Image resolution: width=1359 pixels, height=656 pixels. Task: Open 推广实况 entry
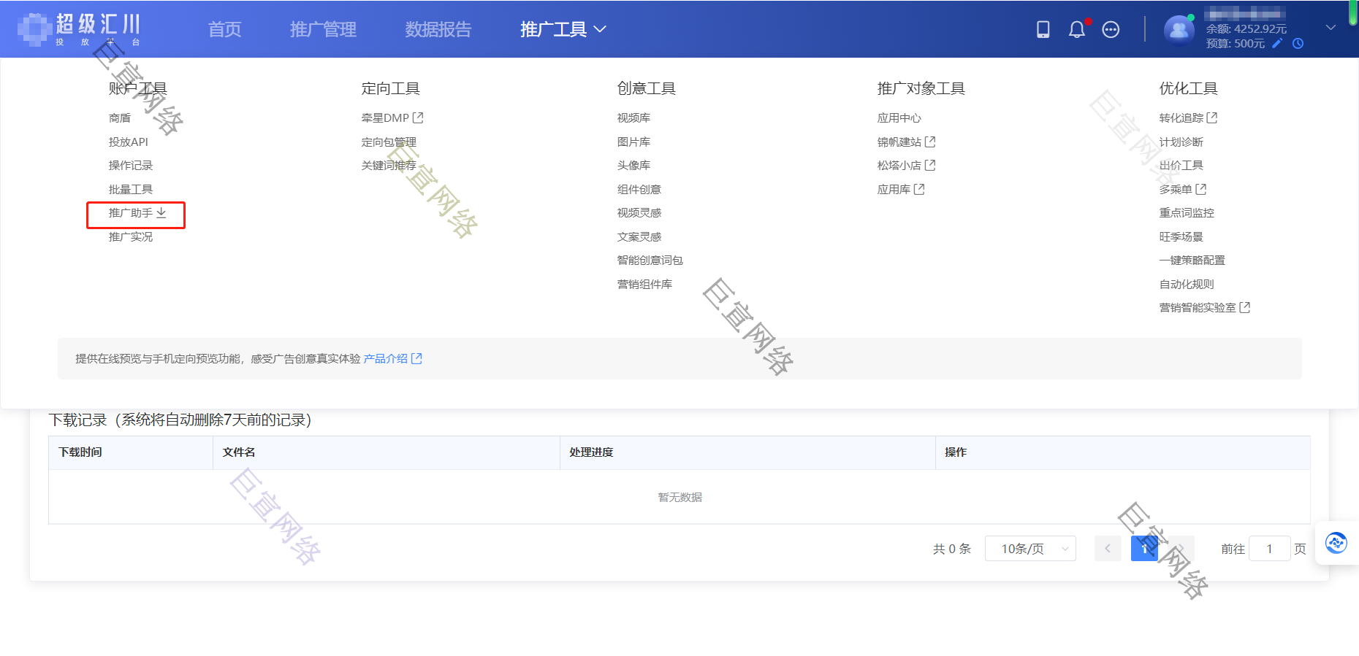(131, 236)
